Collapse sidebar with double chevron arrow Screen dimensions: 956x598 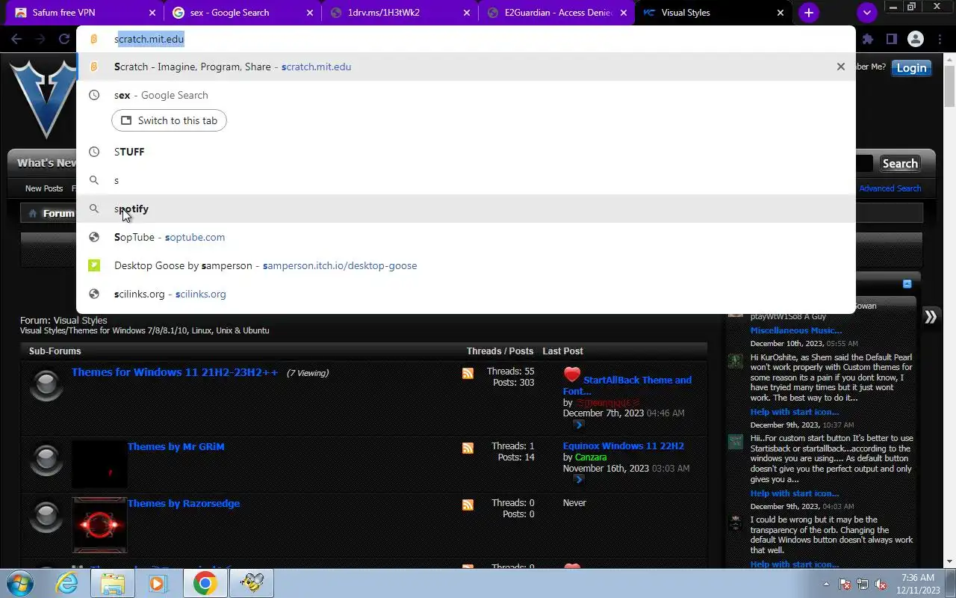[x=931, y=316]
